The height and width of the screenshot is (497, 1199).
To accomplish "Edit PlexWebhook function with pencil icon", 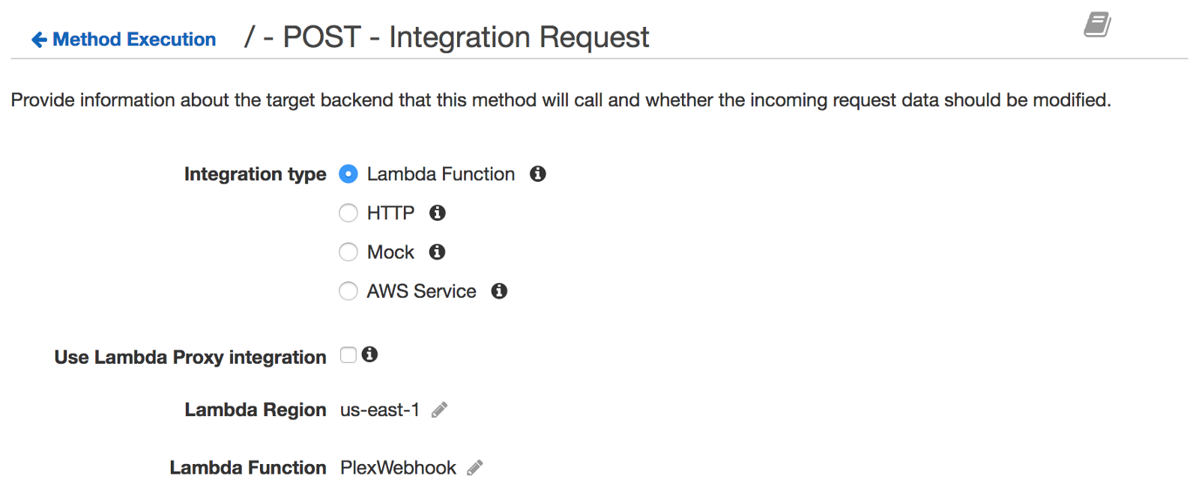I will pyautogui.click(x=475, y=468).
